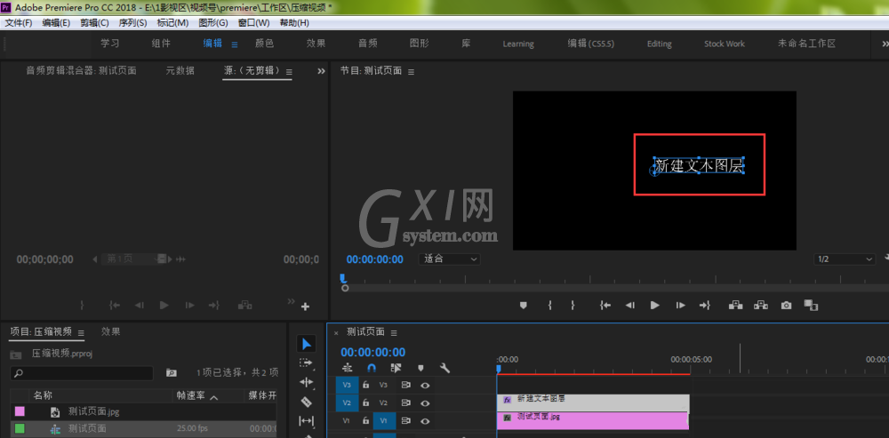Open the Source panel menu

click(289, 72)
